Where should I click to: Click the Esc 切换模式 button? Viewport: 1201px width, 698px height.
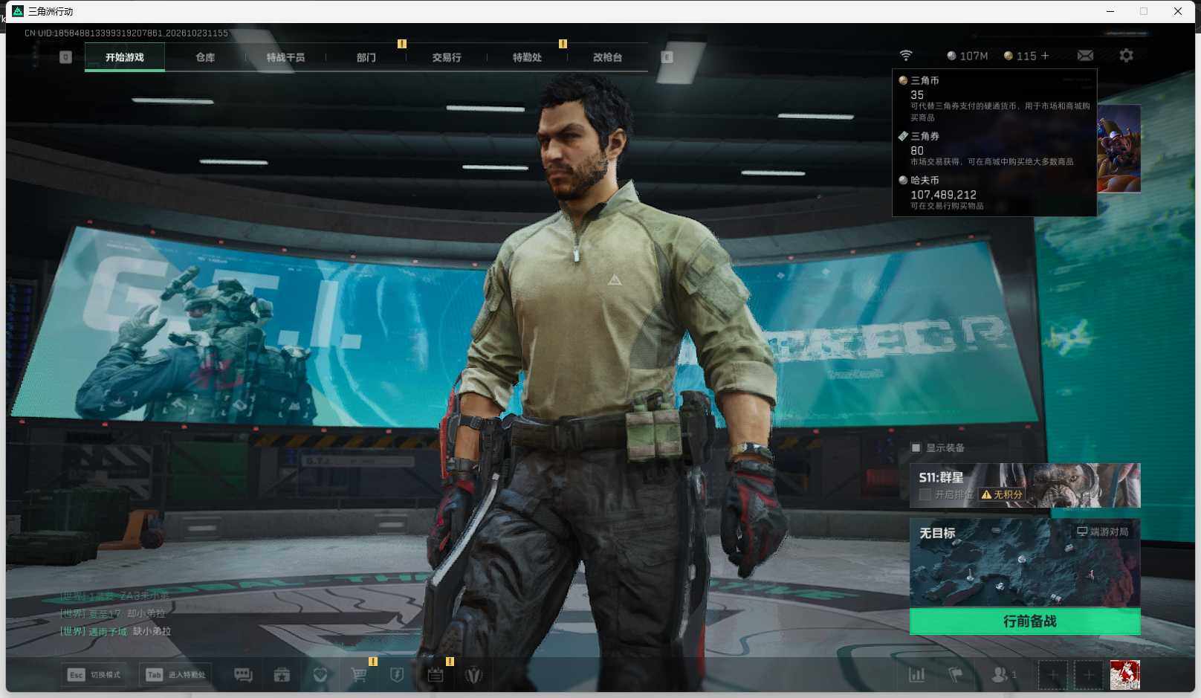[94, 675]
